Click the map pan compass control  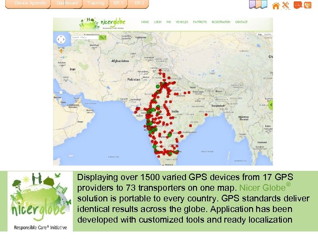point(61,39)
